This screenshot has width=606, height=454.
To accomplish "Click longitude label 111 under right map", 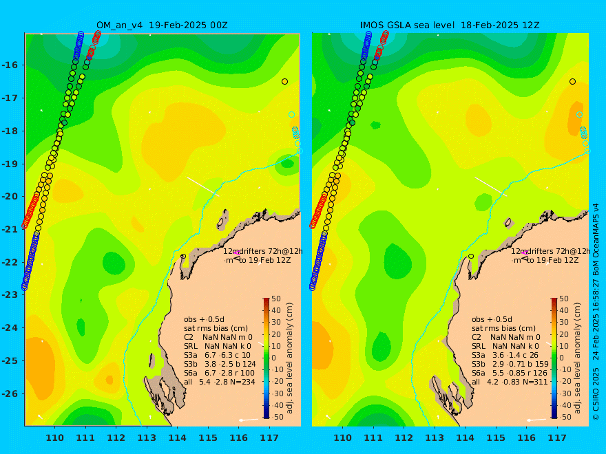I will coord(373,437).
